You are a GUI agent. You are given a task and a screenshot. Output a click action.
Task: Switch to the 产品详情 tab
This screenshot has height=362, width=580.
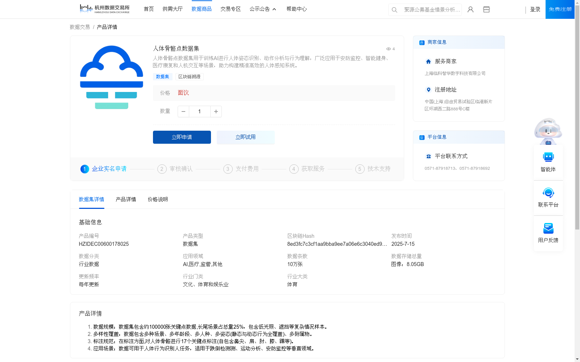pos(125,199)
